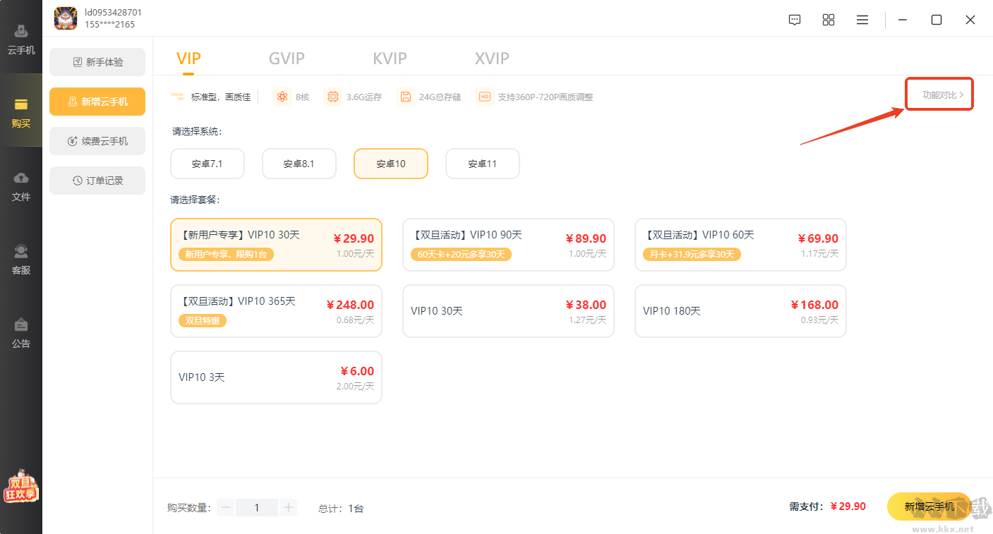Click the yellow 新增云手机 payment button
The width and height of the screenshot is (993, 534).
[x=929, y=506]
